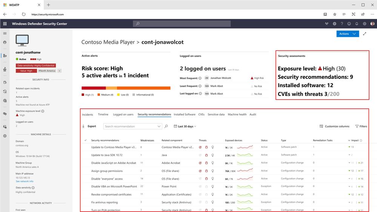Viewport: 377px width, 212px height.
Task: Toggle select-all checkmark in table header
Action: pyautogui.click(x=85, y=140)
